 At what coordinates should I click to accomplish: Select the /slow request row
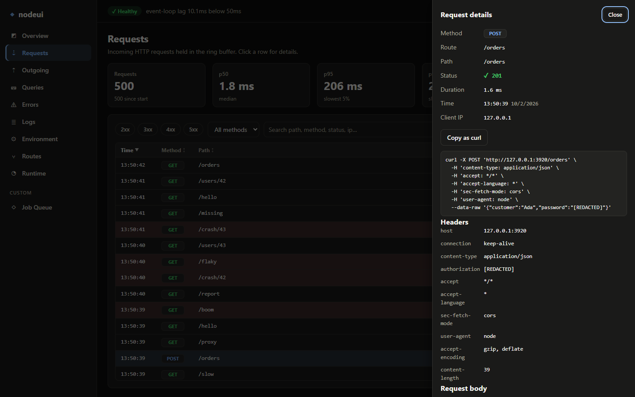273,374
